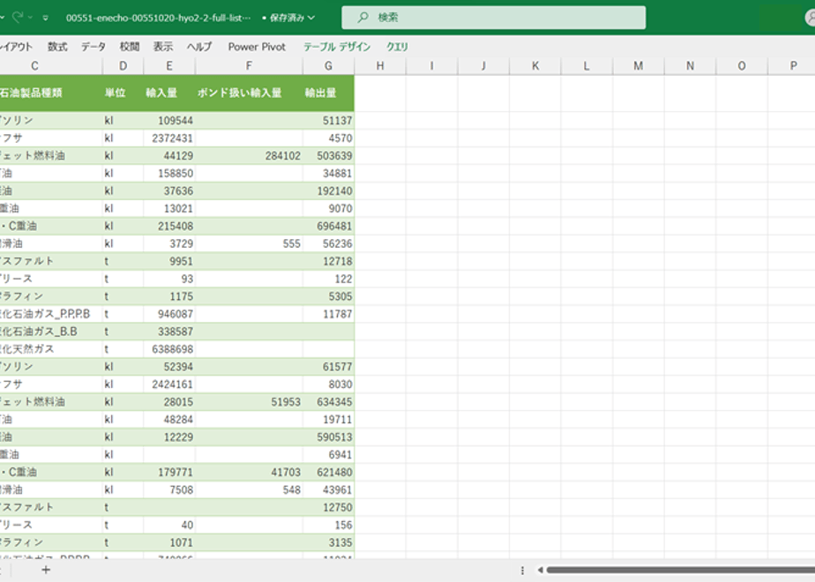This screenshot has height=582, width=815.
Task: Switch to the 校閲 ribbon tab
Action: (x=130, y=47)
